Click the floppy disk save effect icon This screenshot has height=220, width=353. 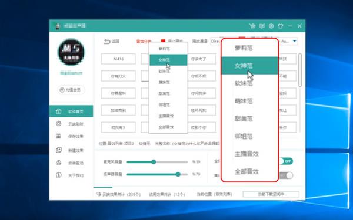[x=58, y=136]
